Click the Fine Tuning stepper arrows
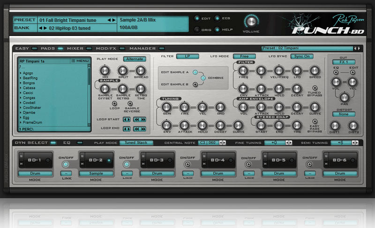 click(289, 142)
